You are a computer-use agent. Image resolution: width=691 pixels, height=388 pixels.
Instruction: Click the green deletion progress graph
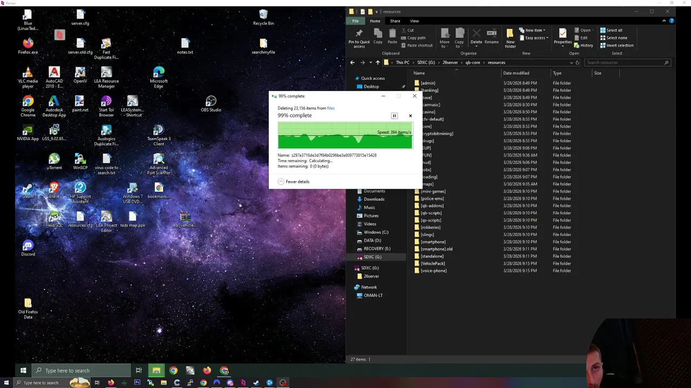coord(345,135)
